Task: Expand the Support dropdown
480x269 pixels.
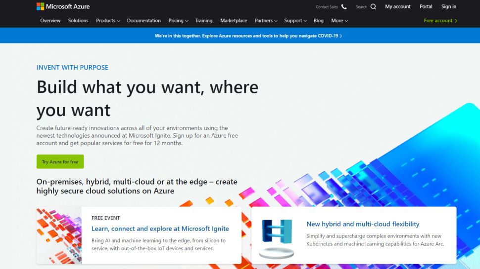Action: tap(295, 20)
